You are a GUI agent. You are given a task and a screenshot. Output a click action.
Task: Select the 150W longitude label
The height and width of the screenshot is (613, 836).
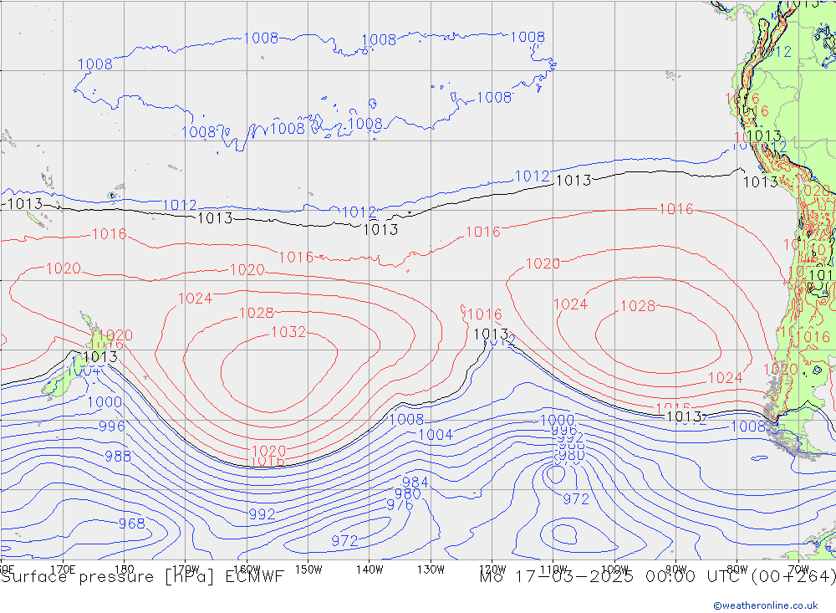[308, 569]
